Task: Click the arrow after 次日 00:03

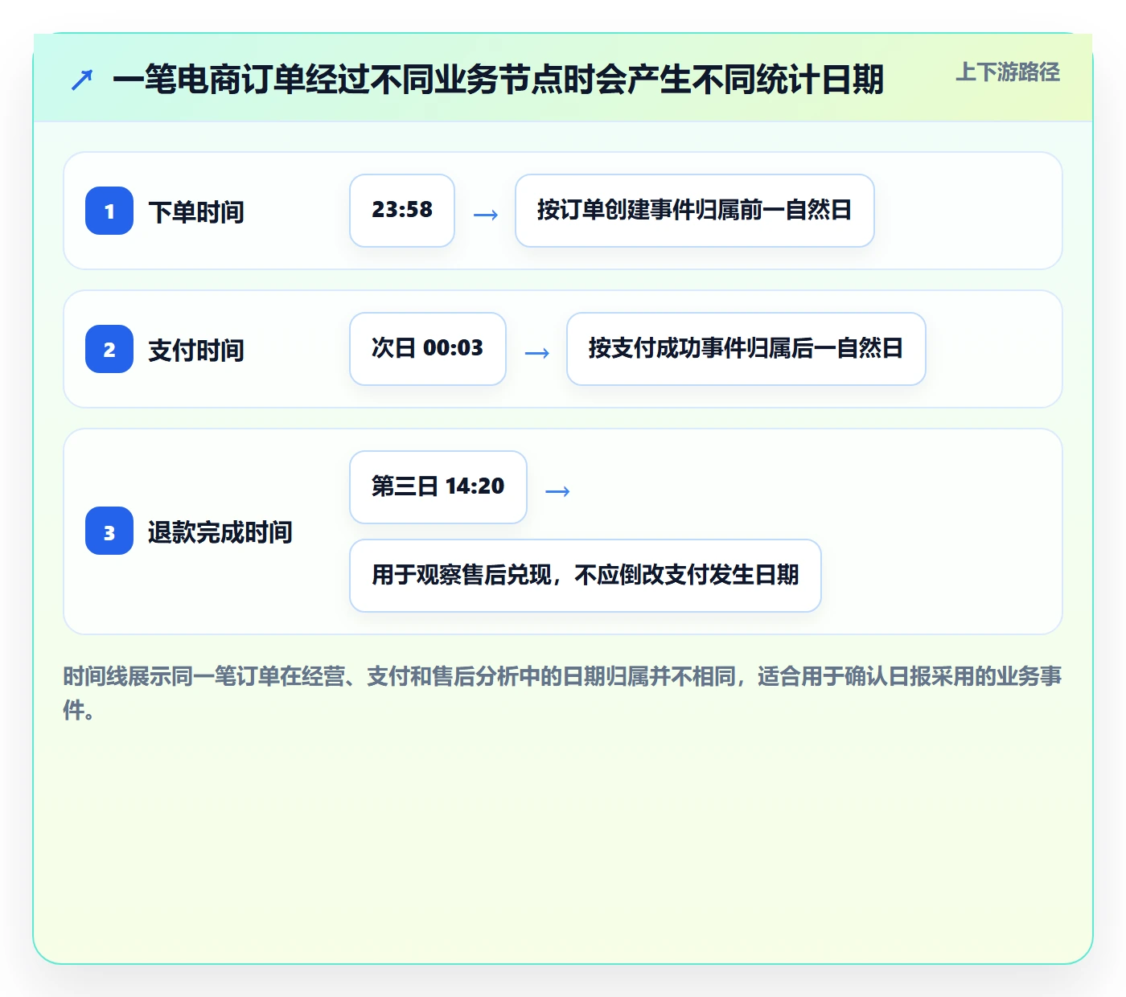Action: [537, 353]
